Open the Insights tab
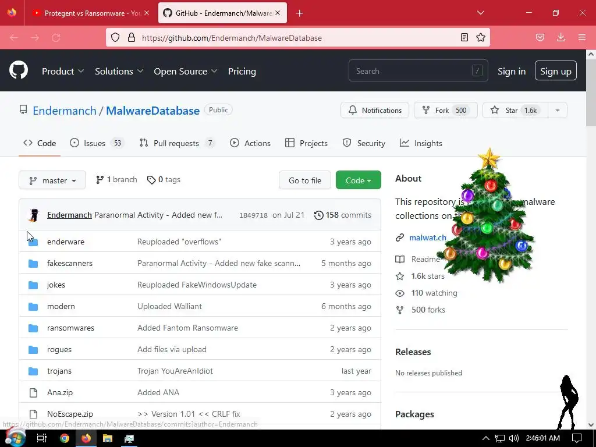 (x=421, y=143)
